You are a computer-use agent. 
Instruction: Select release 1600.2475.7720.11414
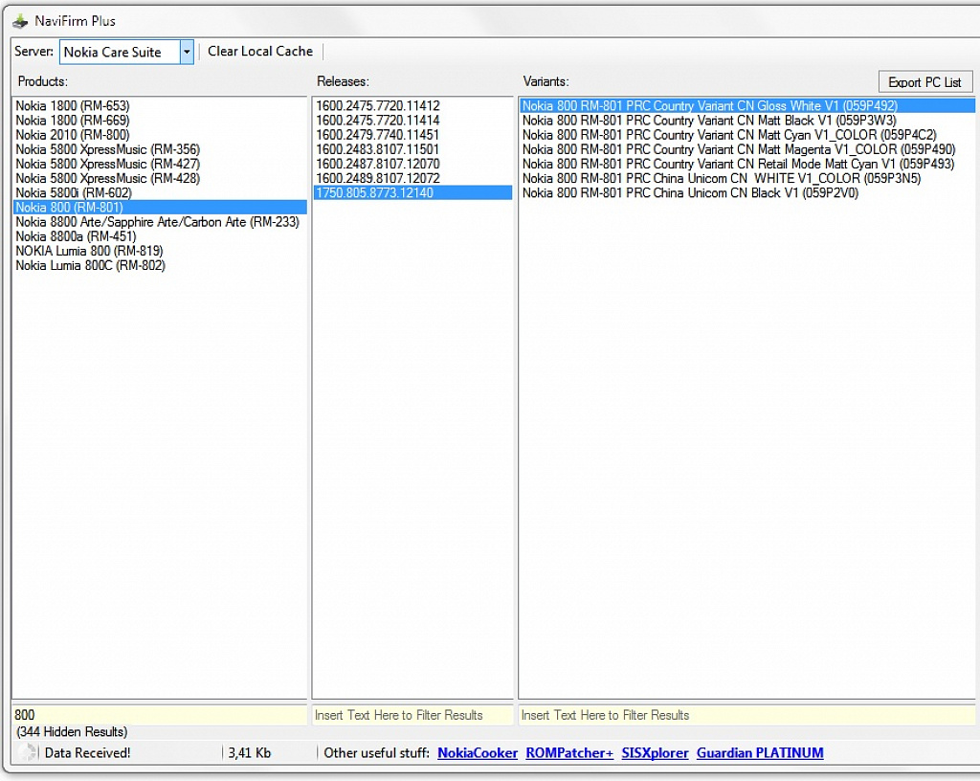(412, 120)
